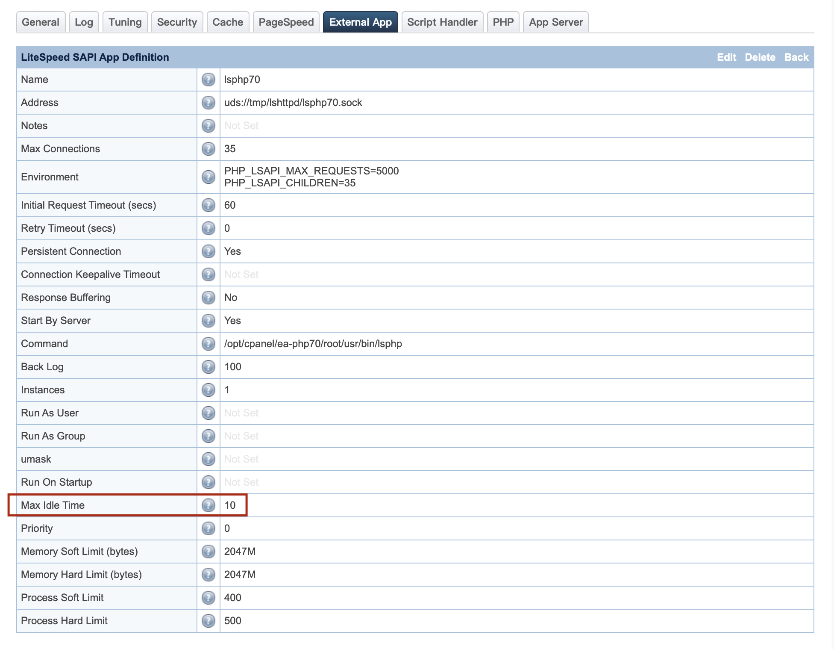834x649 pixels.
Task: Open the Script Handler tab
Action: tap(442, 22)
